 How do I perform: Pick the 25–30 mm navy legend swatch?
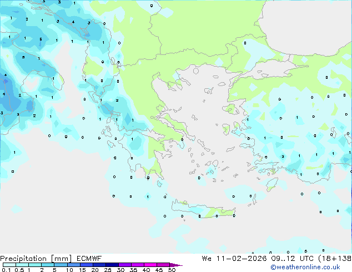coord(112,265)
